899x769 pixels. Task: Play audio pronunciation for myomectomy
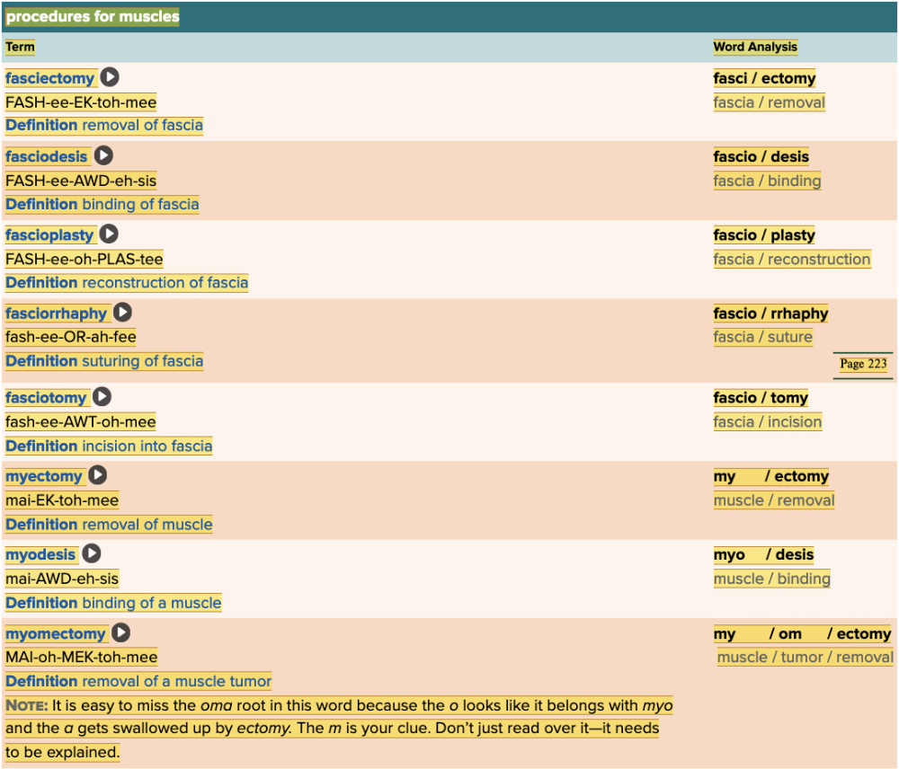point(120,633)
